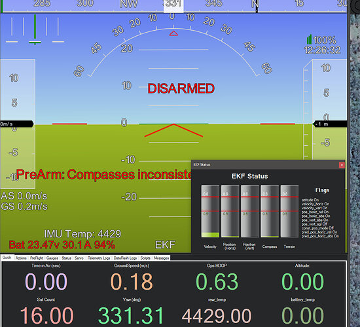Click the raw_temp value 4429.00
This screenshot has height=327, width=360.
tap(217, 316)
